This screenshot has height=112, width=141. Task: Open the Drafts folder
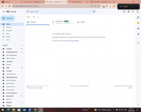[x=8, y=37]
